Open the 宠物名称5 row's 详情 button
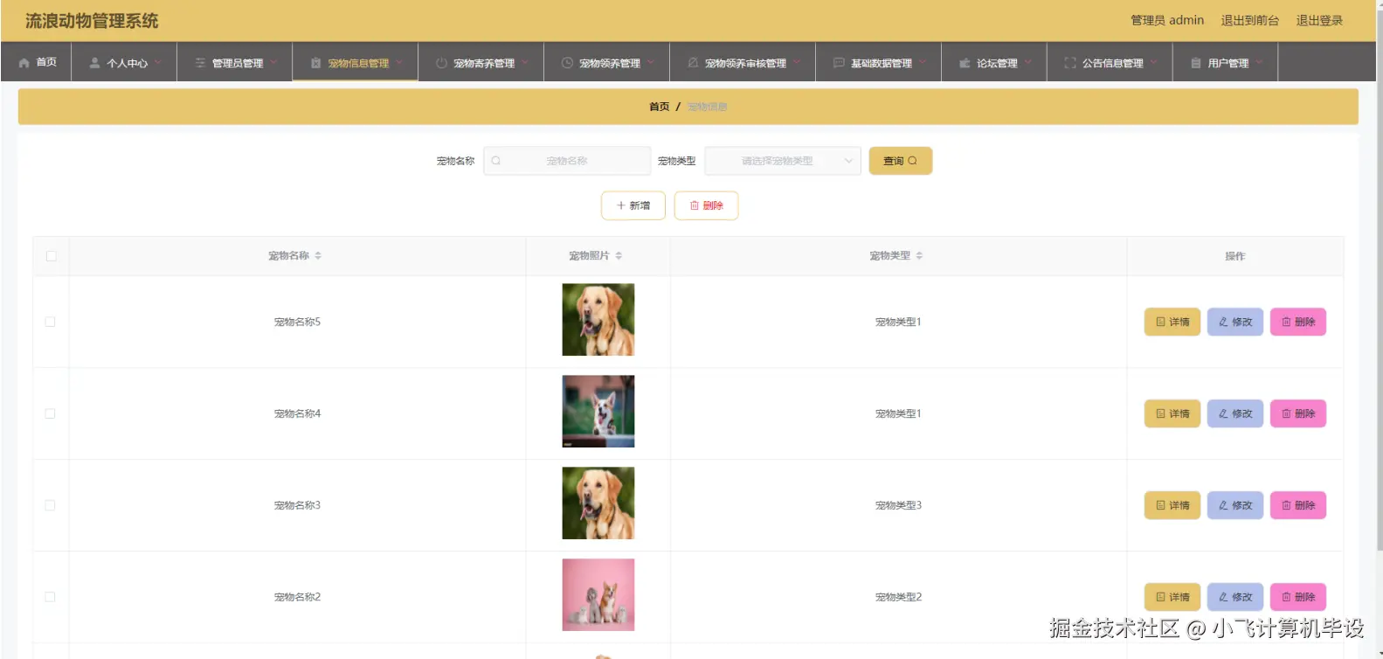 (1172, 322)
